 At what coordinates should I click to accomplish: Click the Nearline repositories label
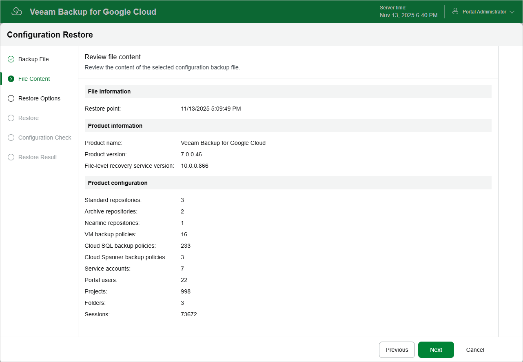tap(112, 223)
